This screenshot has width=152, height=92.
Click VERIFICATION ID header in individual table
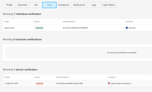click(x=69, y=22)
